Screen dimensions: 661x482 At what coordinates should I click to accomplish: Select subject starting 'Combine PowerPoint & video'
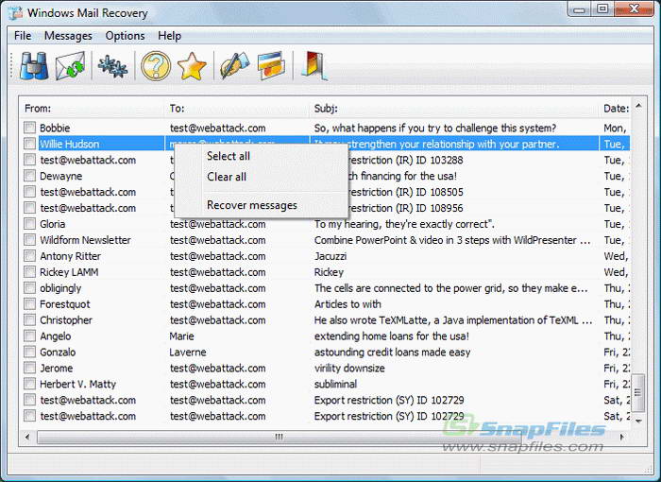(x=452, y=240)
